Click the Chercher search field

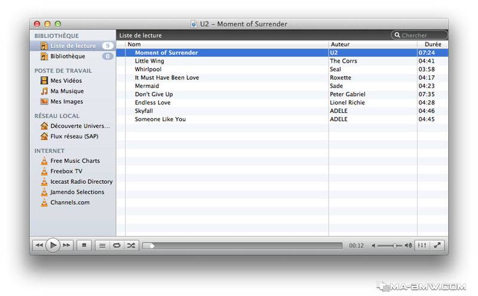click(419, 35)
